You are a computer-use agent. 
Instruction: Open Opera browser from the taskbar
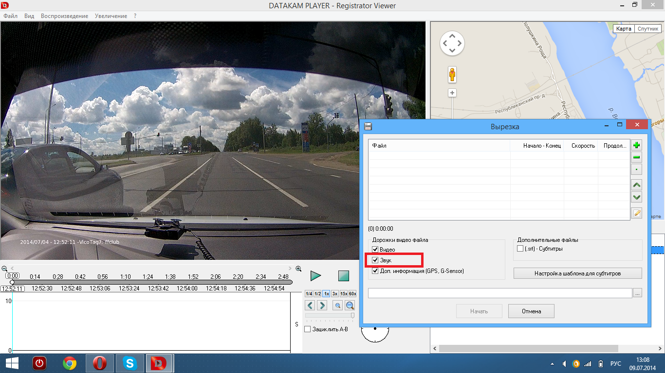pos(100,363)
